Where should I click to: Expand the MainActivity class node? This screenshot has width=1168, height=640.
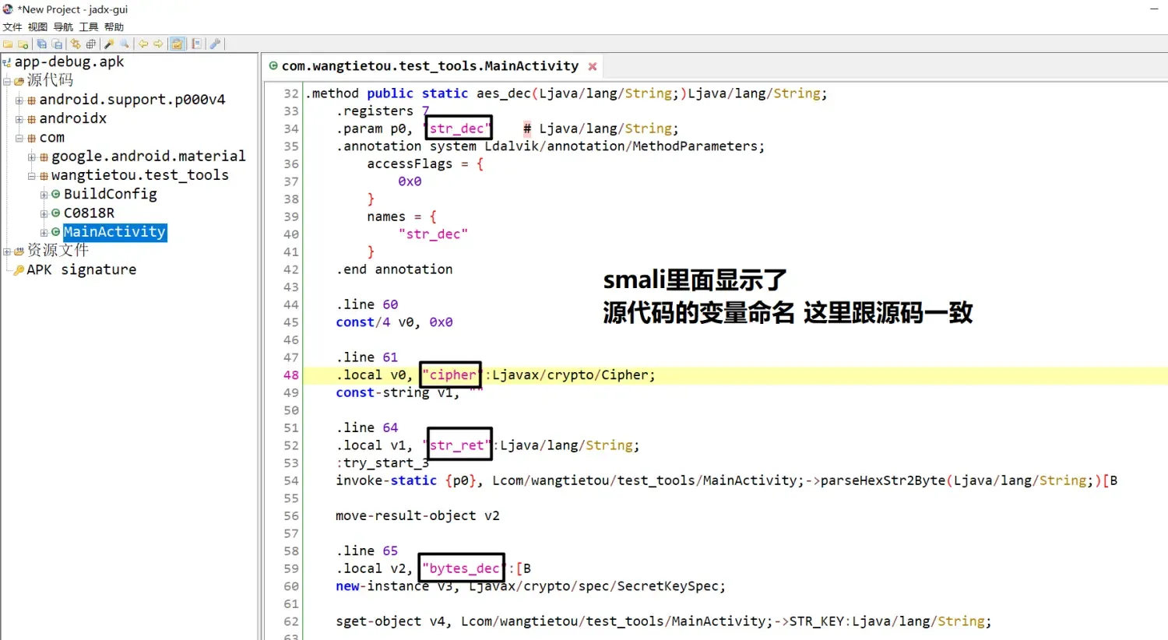tap(44, 231)
